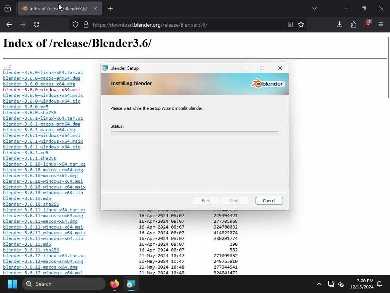Image resolution: width=390 pixels, height=293 pixels.
Task: Click the muted volume tray icon
Action: coord(341,284)
